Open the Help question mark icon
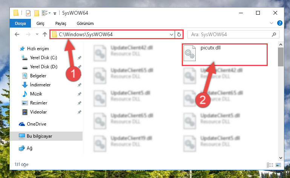290x178 pixels. [x=280, y=23]
